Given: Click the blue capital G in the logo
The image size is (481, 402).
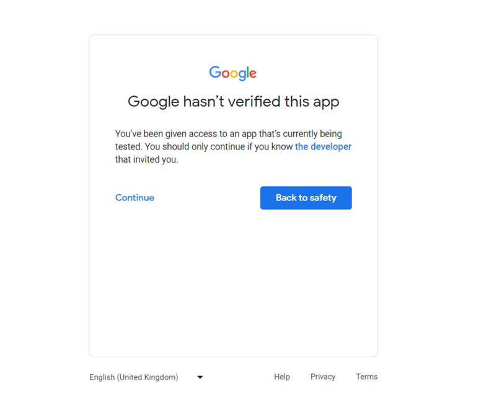Looking at the screenshot, I should [214, 72].
